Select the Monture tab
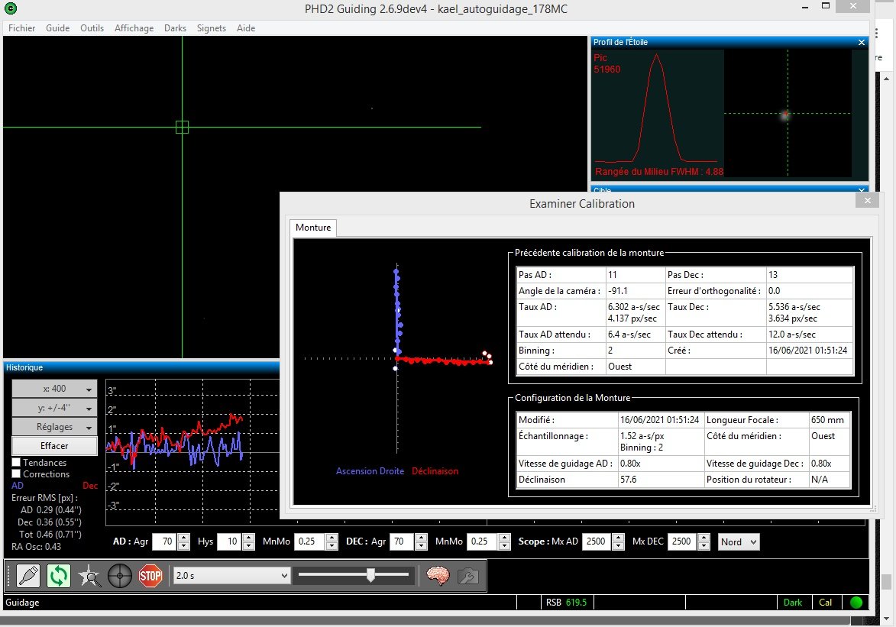The width and height of the screenshot is (896, 627). pyautogui.click(x=313, y=228)
